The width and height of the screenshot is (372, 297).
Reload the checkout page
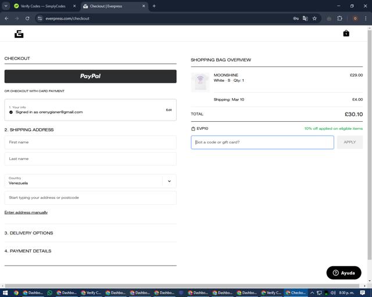pos(27,19)
